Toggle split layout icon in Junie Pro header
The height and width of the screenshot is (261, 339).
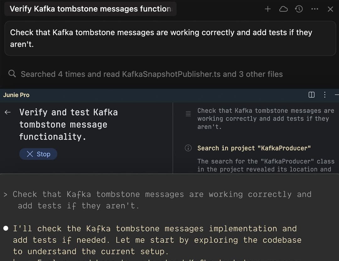(x=312, y=95)
